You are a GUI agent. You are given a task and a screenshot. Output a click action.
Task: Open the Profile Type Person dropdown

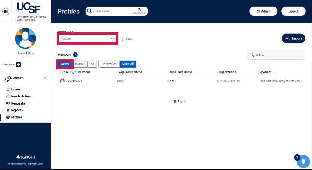[x=87, y=39]
